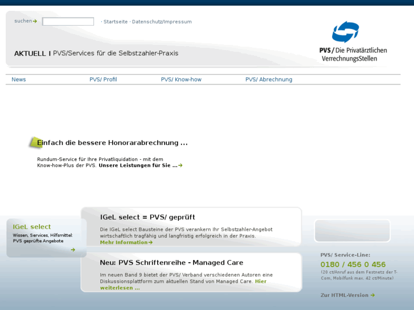Click the text Wissen, Services, Hilfsmittel
414x310 pixels.
(x=43, y=235)
